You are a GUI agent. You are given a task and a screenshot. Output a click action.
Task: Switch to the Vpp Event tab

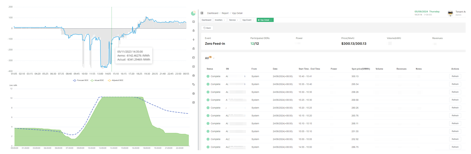pyautogui.click(x=248, y=20)
